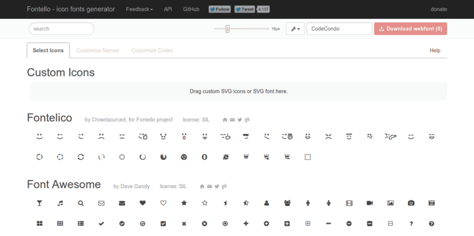The width and height of the screenshot is (474, 236).
Task: Select the plain crown icon in Fontelico
Action: pos(246,157)
